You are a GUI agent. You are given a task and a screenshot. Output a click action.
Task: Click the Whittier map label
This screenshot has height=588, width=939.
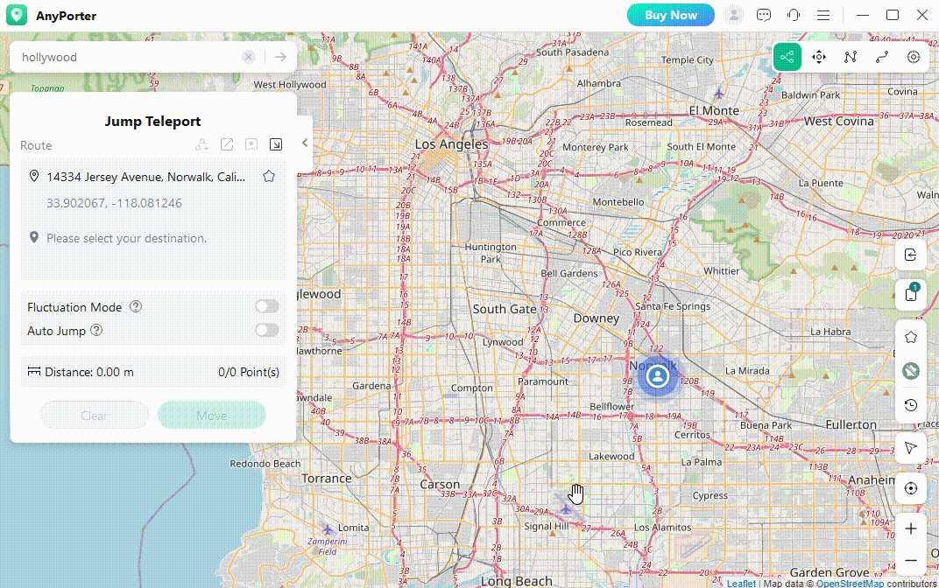[722, 271]
